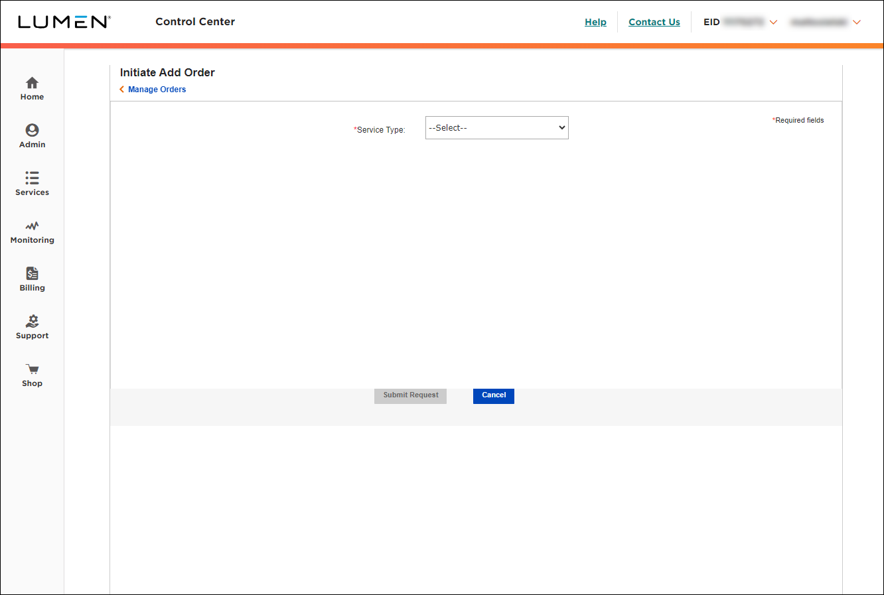Click the Submit Request button
The height and width of the screenshot is (595, 884).
pos(411,395)
